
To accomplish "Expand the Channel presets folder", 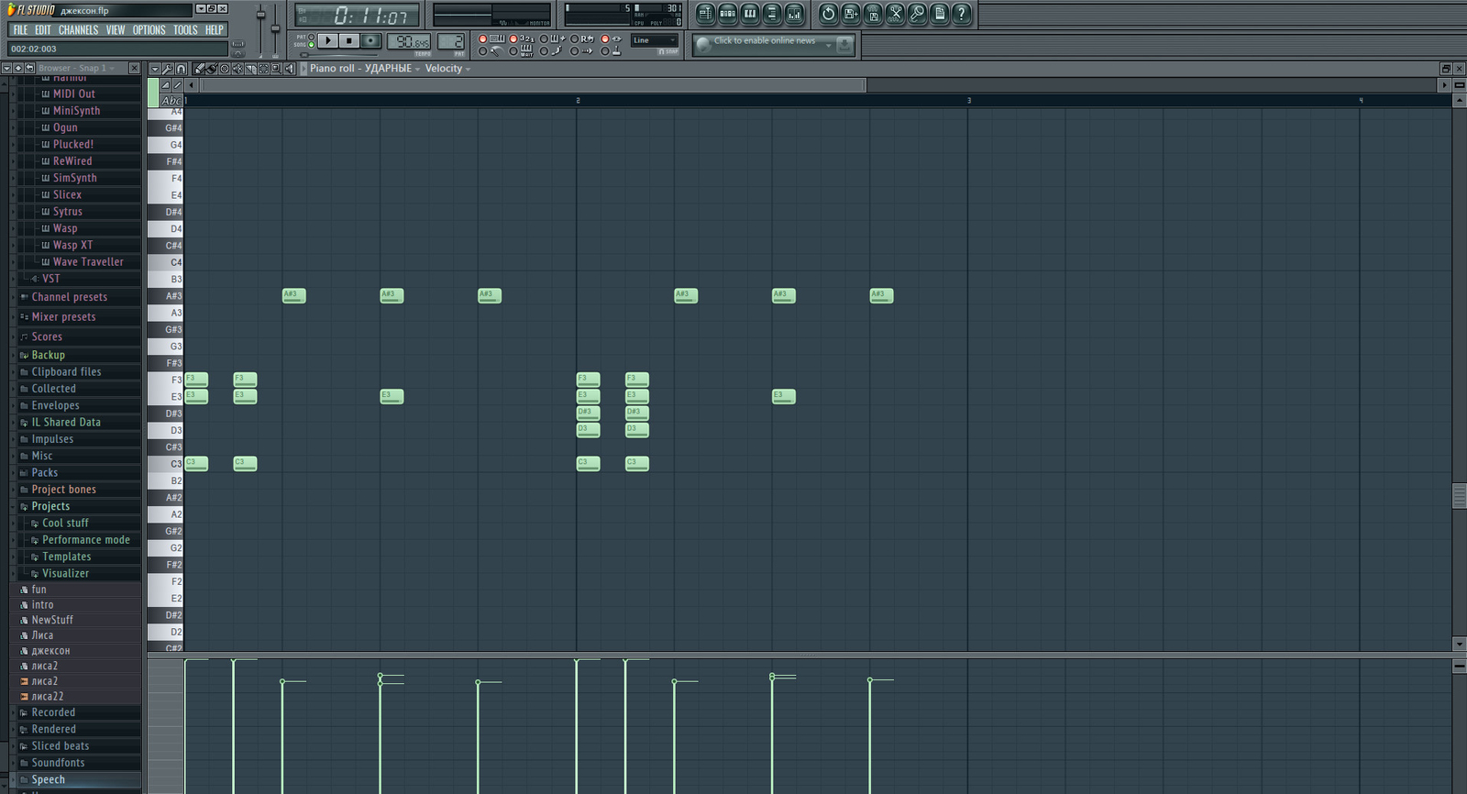I will 70,297.
